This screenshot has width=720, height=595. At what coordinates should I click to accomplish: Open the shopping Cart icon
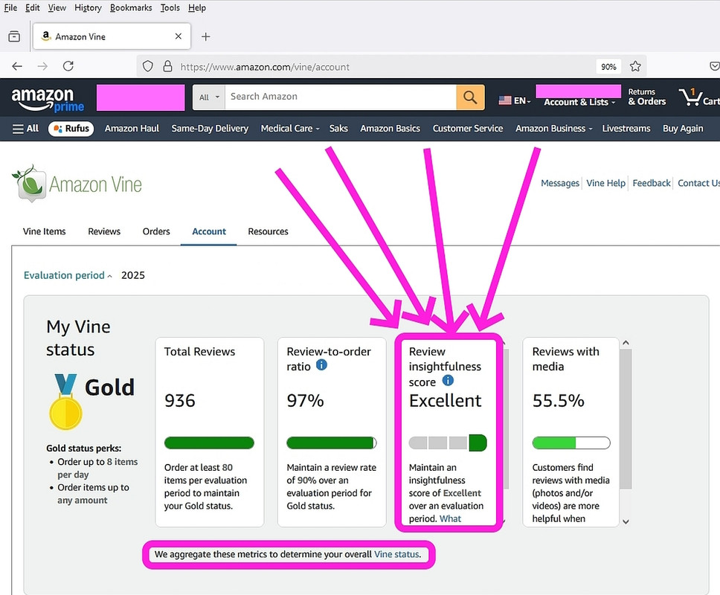coord(698,97)
